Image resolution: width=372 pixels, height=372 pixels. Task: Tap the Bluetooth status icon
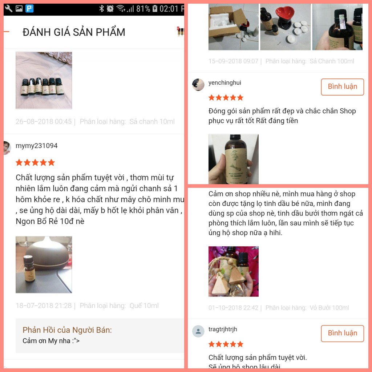point(102,9)
